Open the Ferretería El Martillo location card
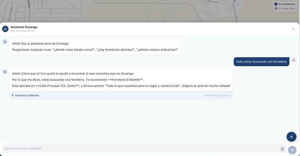The height and width of the screenshot is (156, 300). pyautogui.click(x=121, y=96)
